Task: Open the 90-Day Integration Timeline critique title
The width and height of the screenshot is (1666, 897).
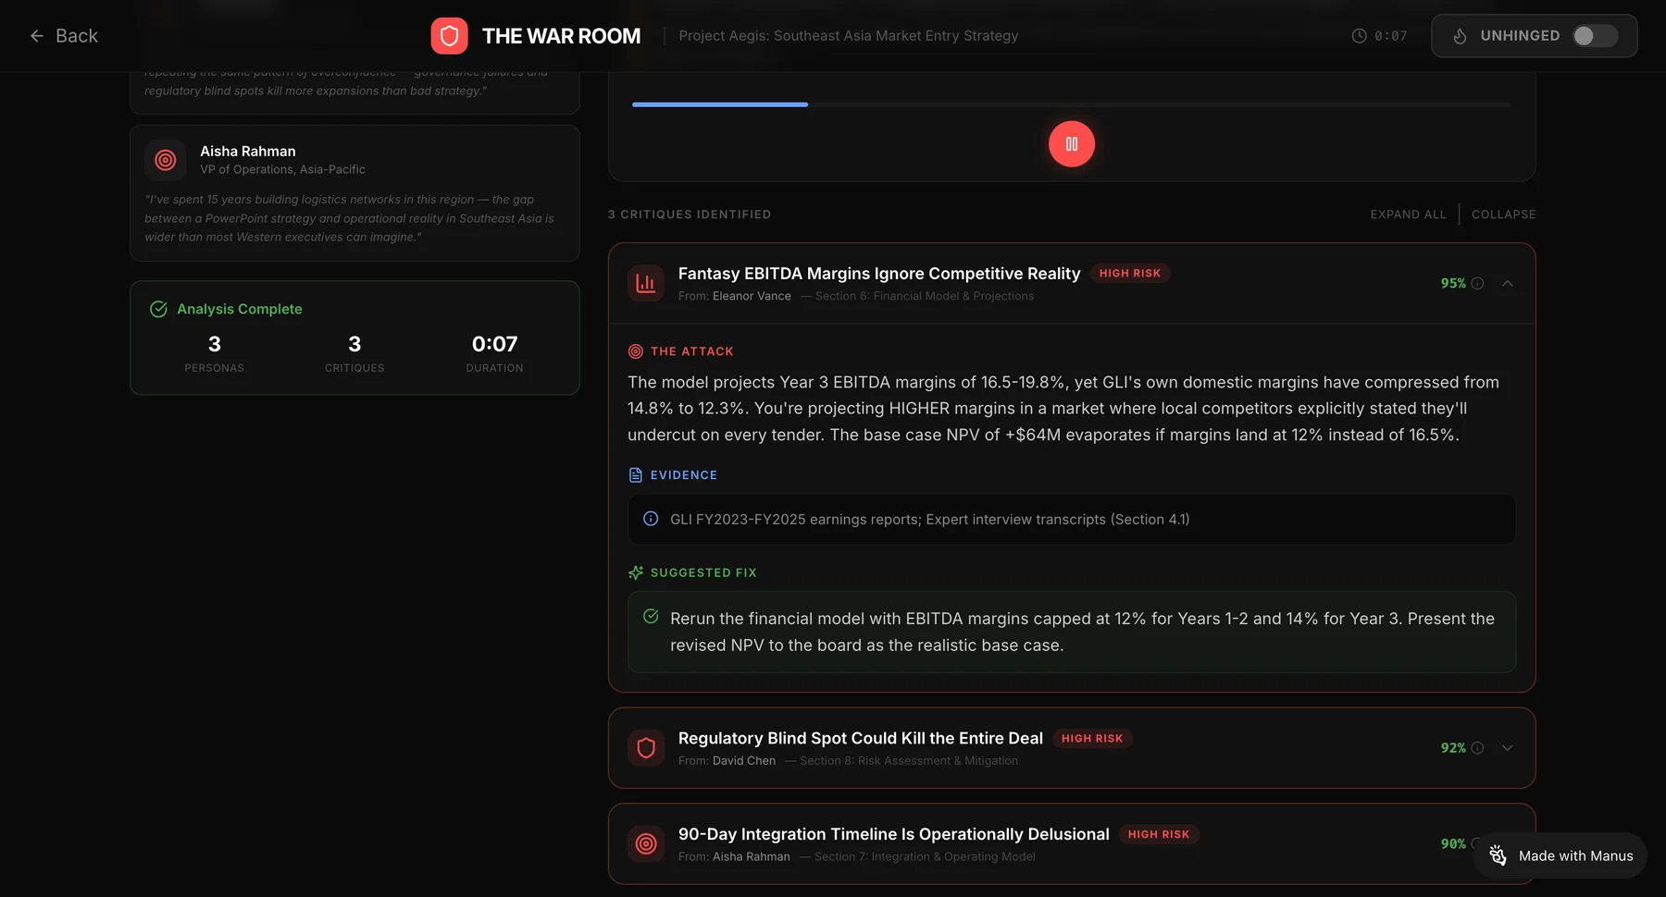Action: click(x=894, y=835)
